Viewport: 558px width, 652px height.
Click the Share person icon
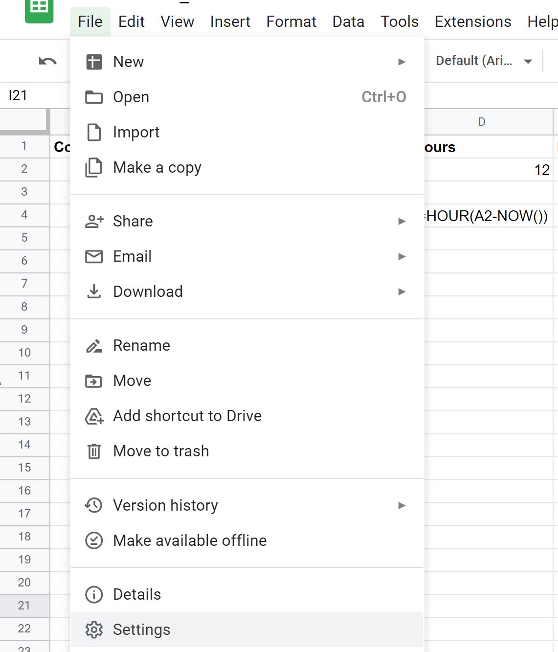94,221
